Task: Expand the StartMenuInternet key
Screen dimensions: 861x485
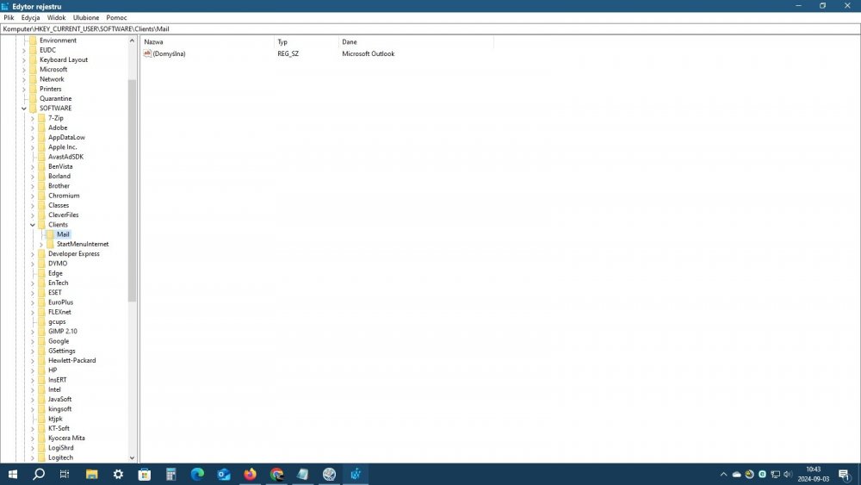Action: click(41, 245)
